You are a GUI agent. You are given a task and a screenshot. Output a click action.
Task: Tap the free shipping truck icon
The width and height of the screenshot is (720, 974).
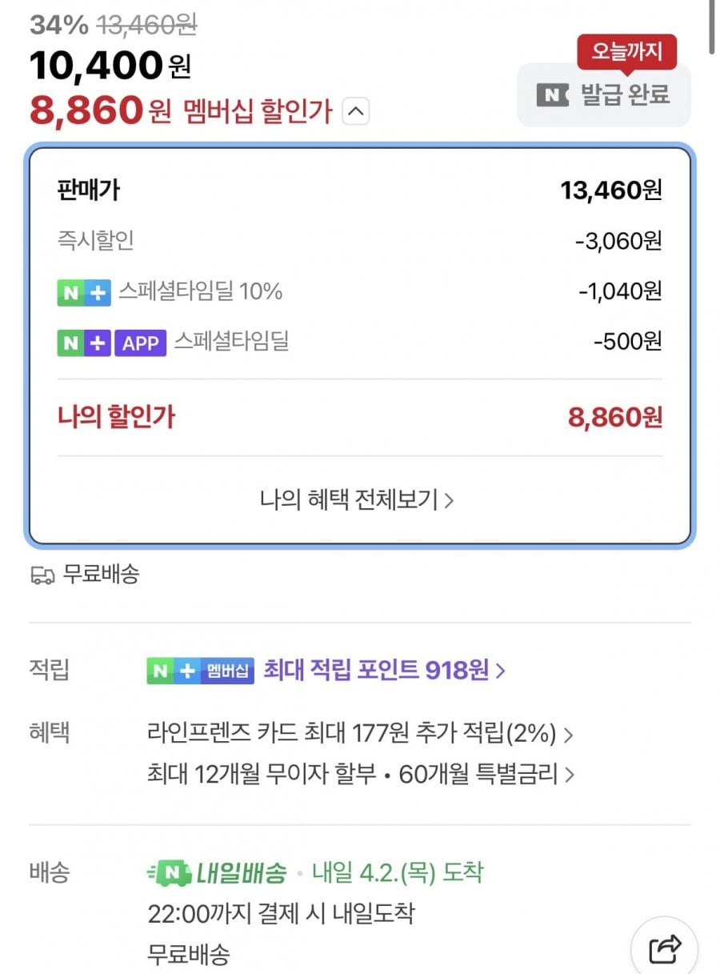42,575
